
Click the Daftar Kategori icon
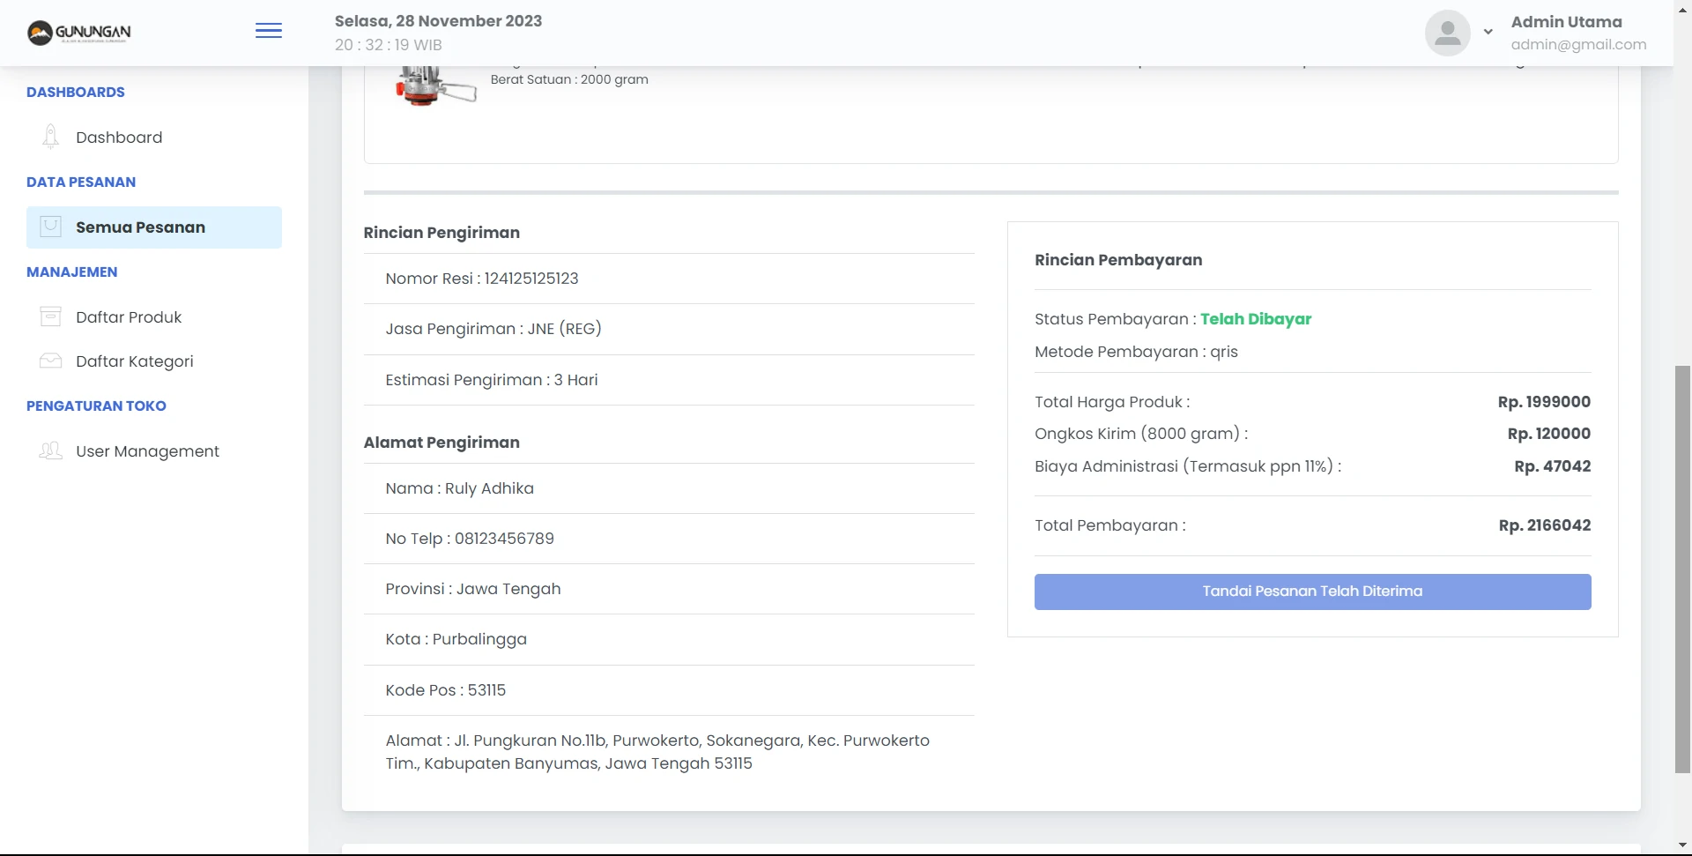pyautogui.click(x=51, y=361)
